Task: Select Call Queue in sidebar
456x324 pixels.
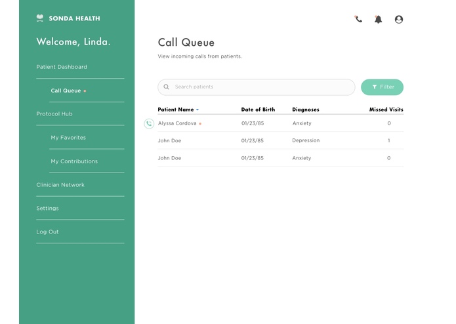Action: [66, 91]
